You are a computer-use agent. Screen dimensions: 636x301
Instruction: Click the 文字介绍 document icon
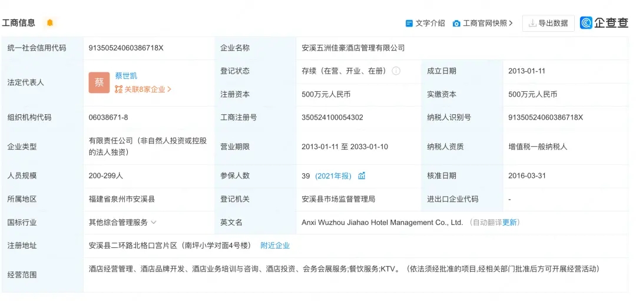coord(409,24)
